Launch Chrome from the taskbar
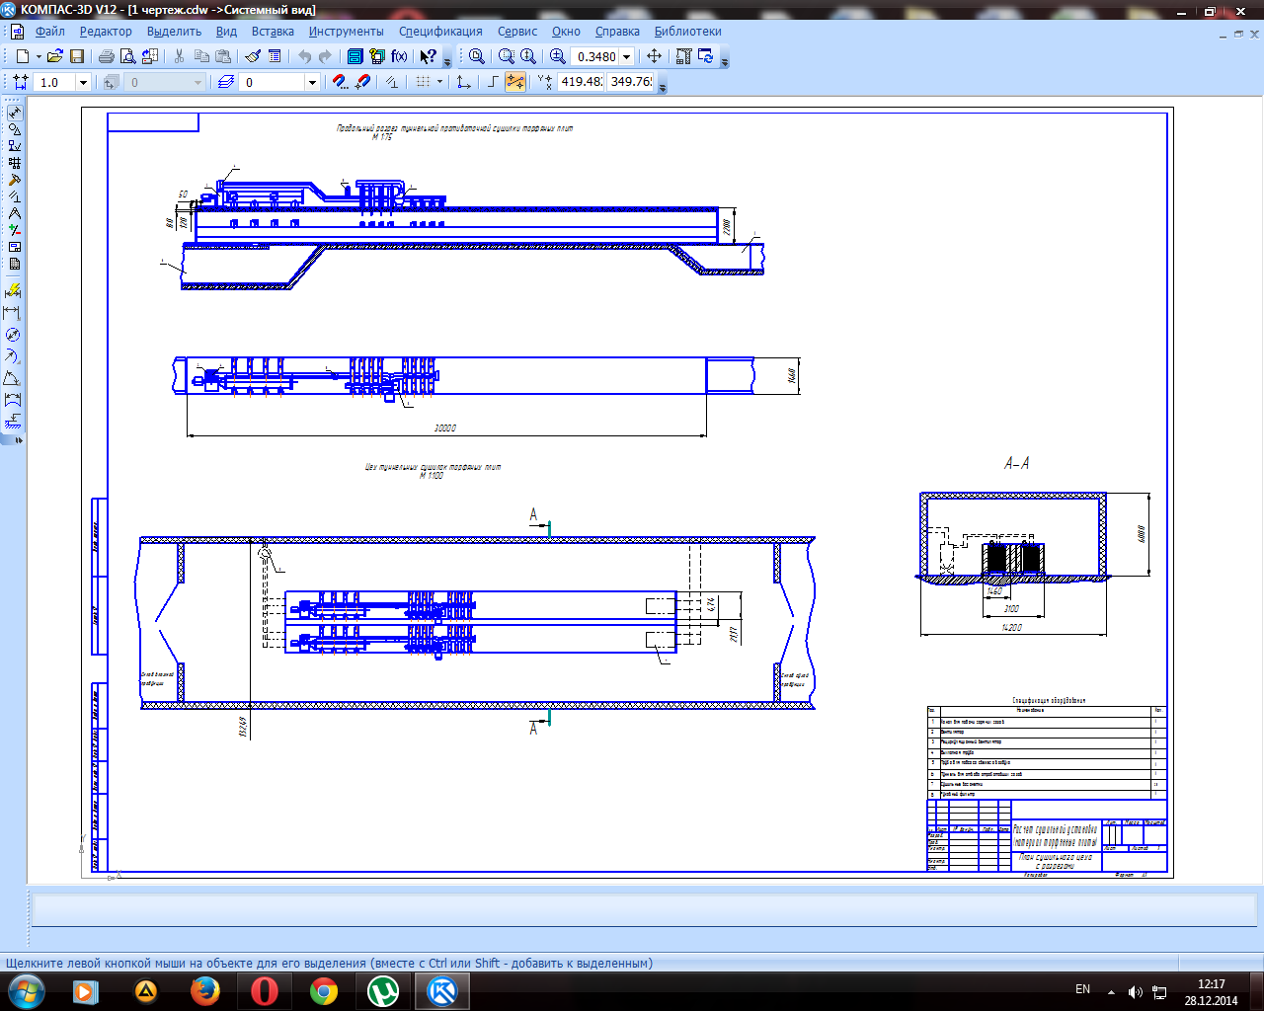This screenshot has height=1011, width=1264. coord(324,990)
